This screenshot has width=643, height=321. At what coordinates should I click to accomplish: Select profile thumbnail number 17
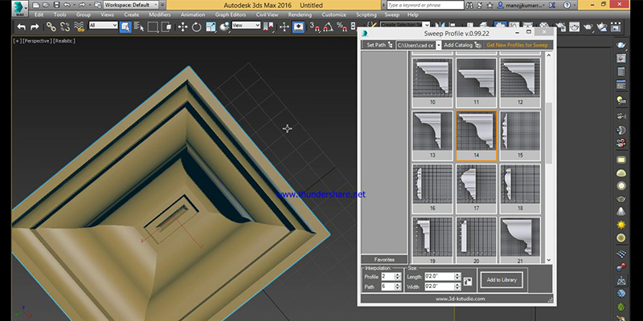(x=476, y=189)
